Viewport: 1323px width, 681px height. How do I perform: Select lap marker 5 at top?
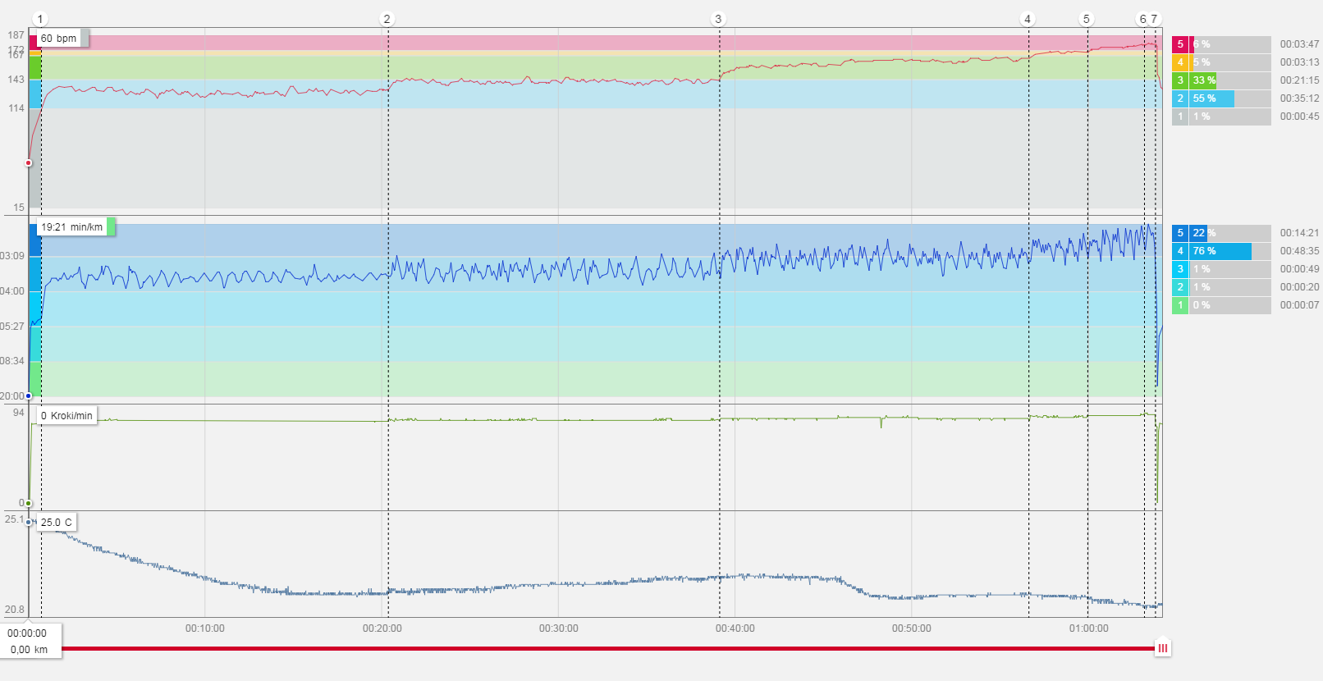1087,19
